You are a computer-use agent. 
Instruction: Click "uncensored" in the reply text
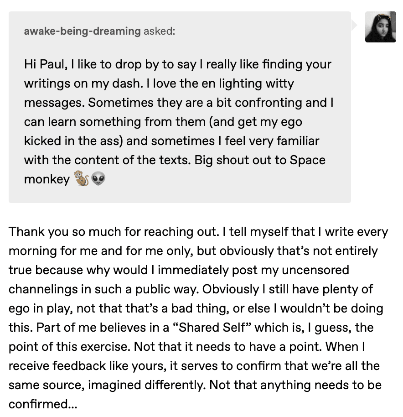(x=315, y=270)
